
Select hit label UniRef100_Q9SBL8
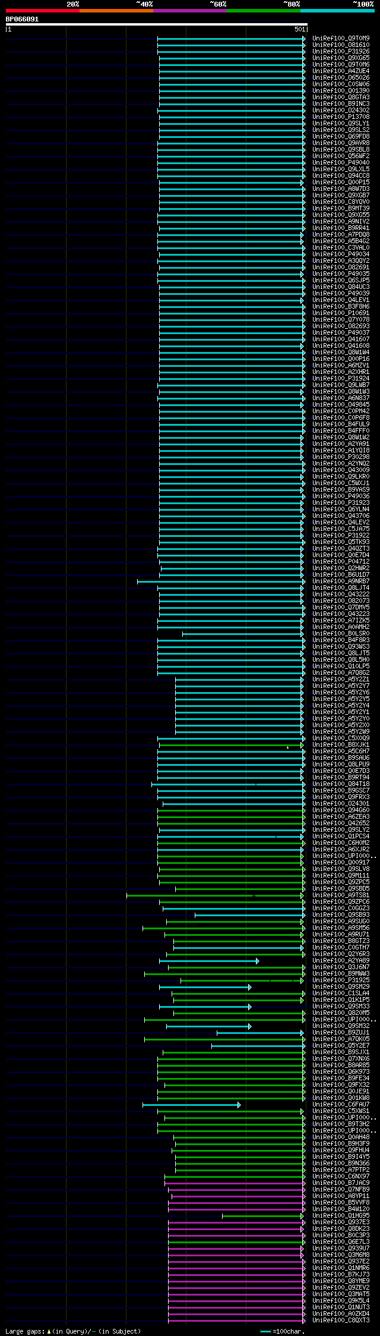(341, 149)
